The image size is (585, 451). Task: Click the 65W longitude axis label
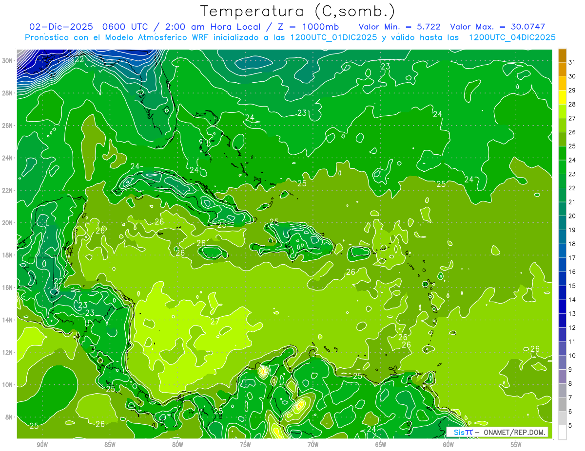(x=381, y=445)
